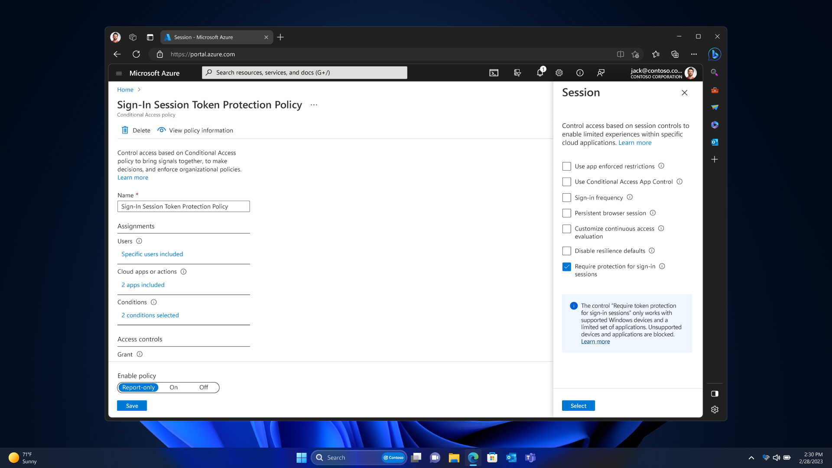
Task: Enable the Sign-in frequency checkbox
Action: pyautogui.click(x=566, y=197)
